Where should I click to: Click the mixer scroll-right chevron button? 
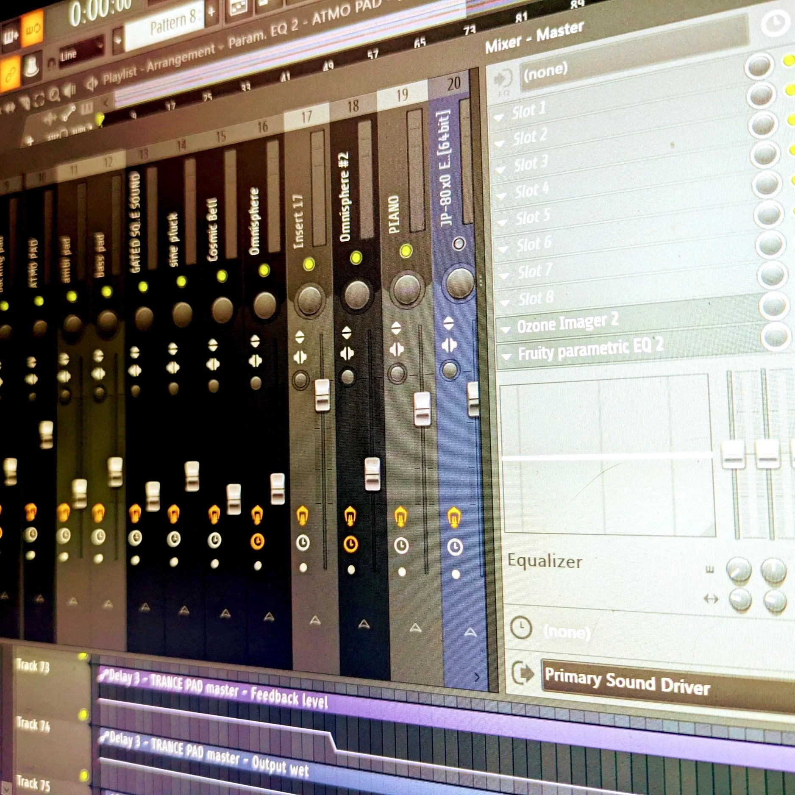[x=477, y=677]
